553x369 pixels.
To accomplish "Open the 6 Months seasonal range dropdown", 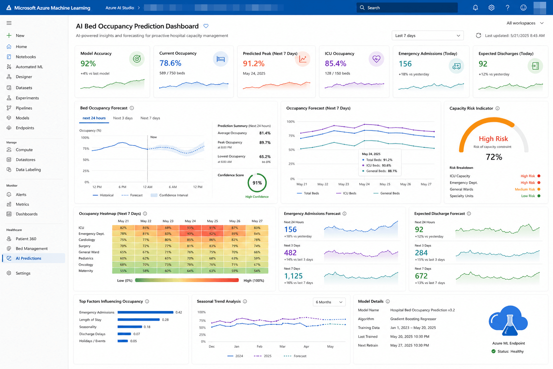I will tap(329, 302).
